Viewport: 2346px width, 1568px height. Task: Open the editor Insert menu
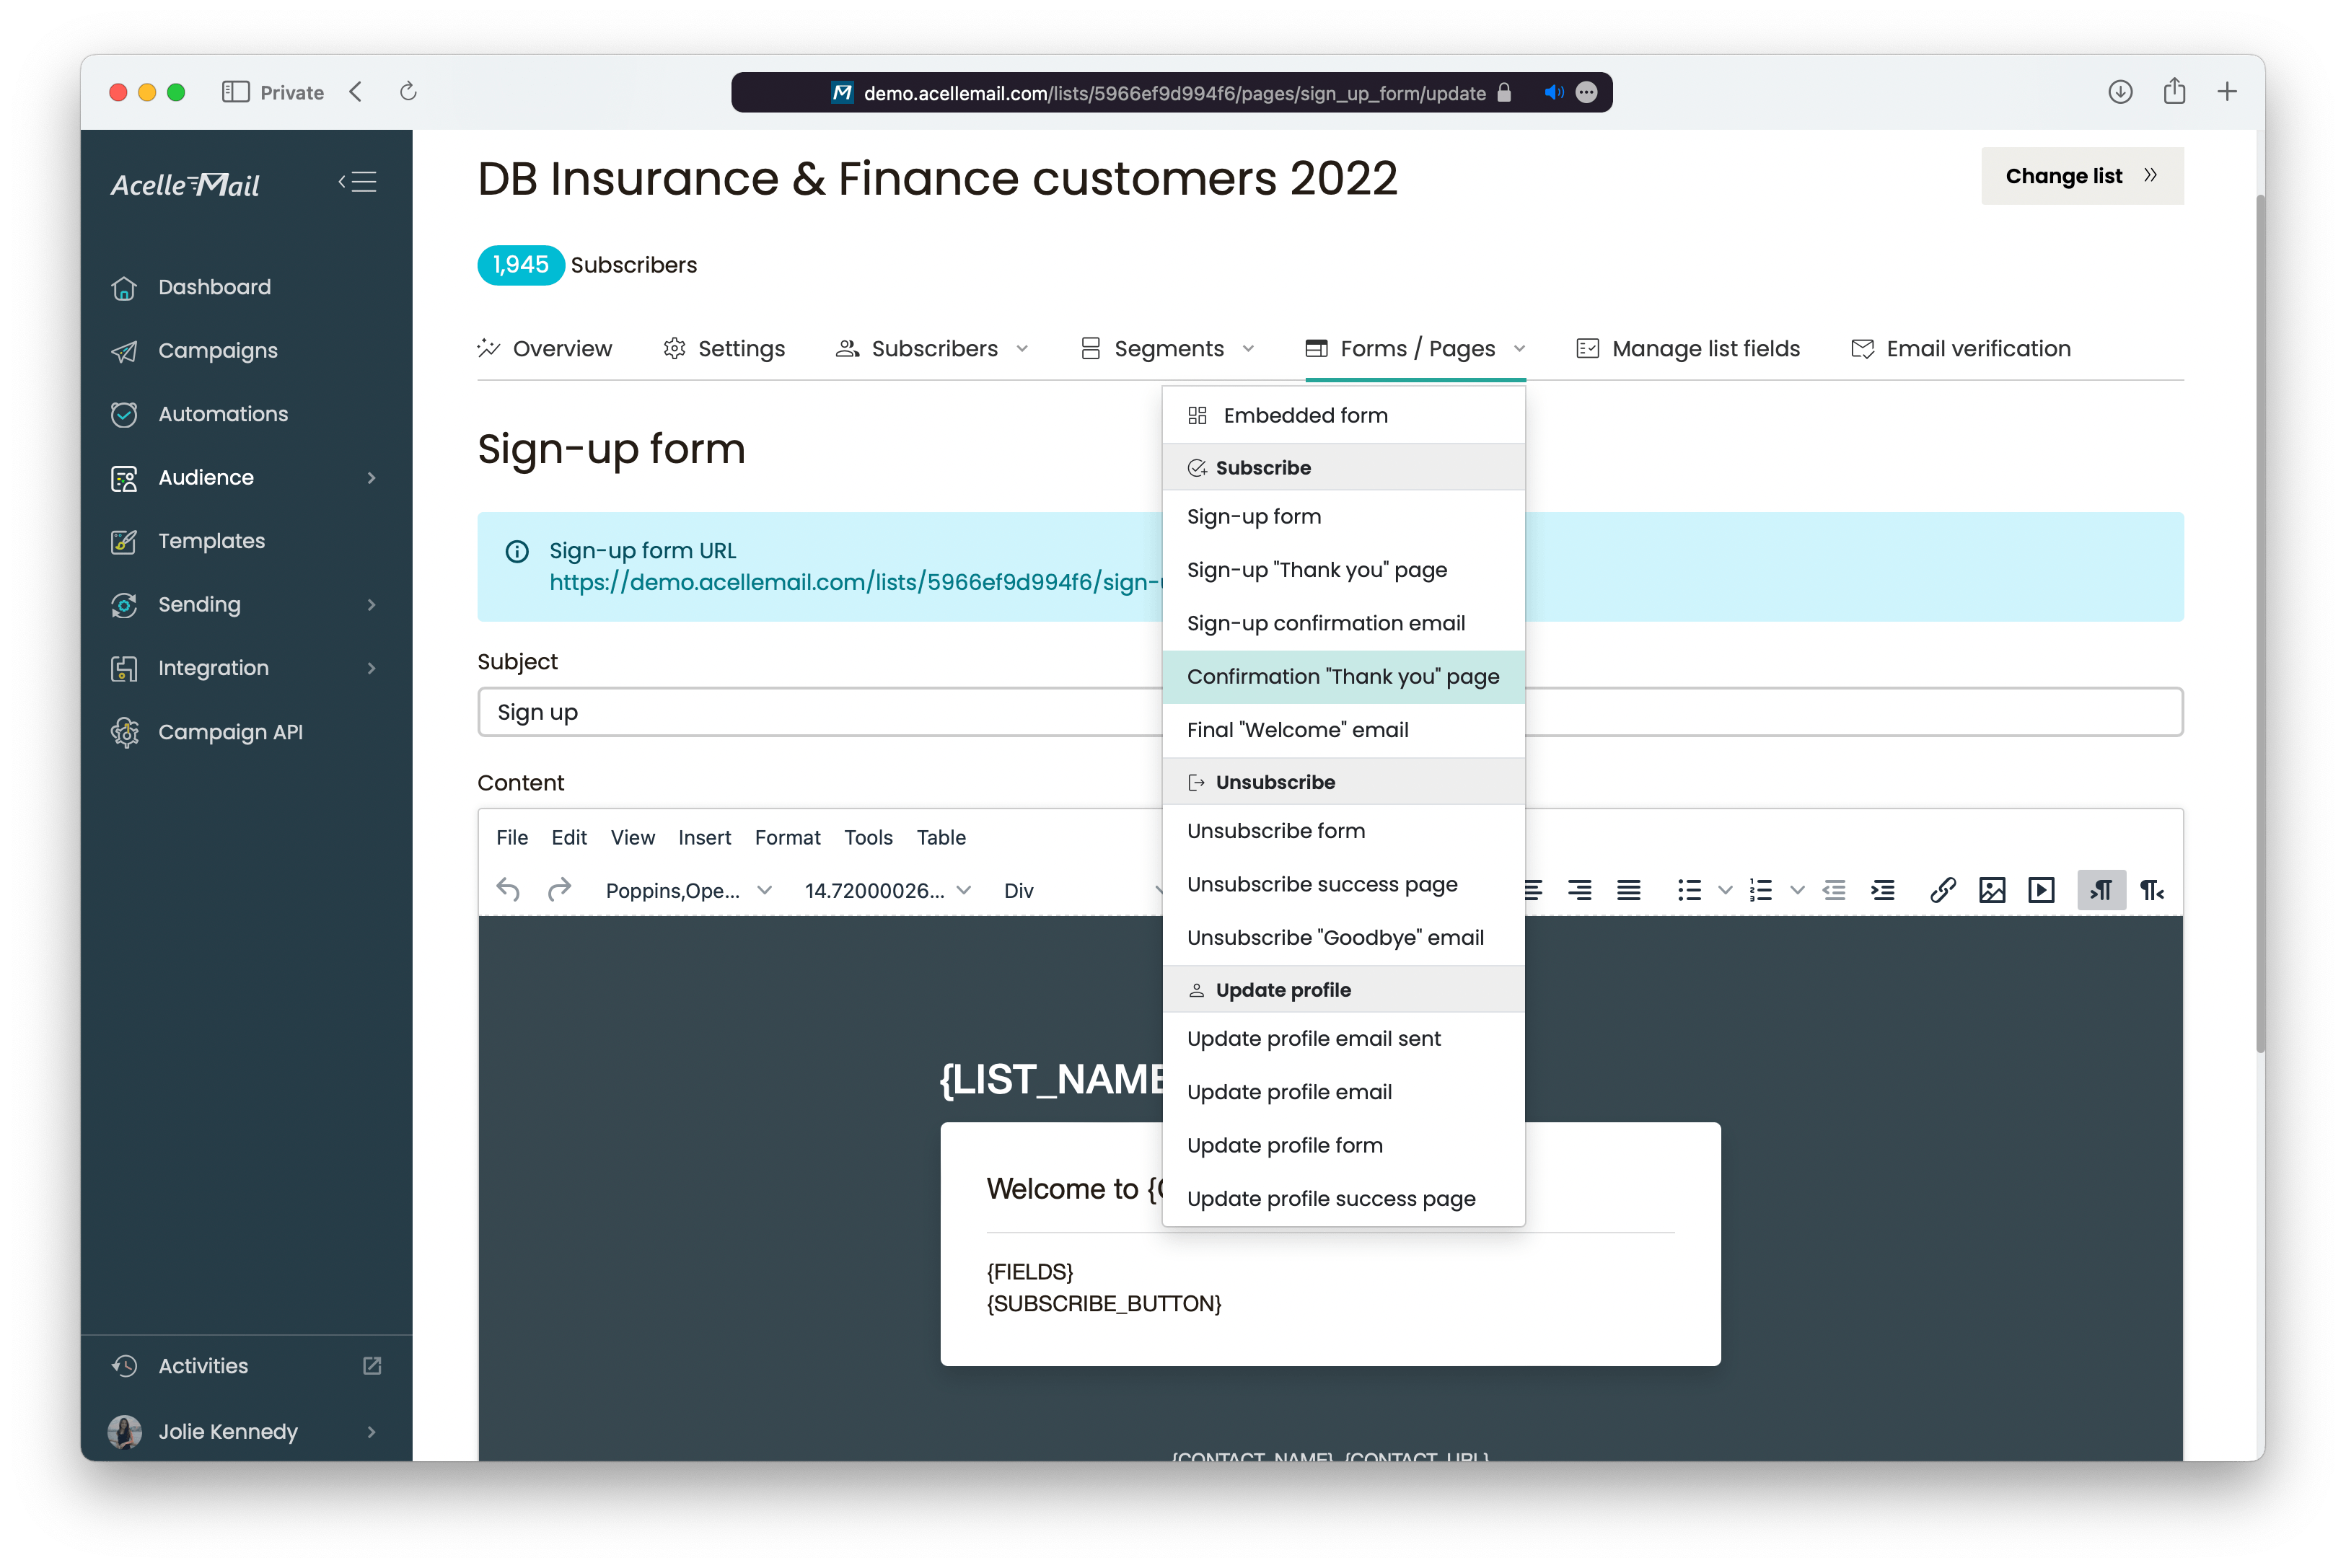pyautogui.click(x=704, y=838)
